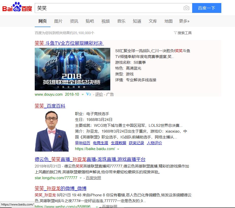Viewport: 235px width, 208px height.
Task: Switch to the 知道 tab
Action: 137,21
